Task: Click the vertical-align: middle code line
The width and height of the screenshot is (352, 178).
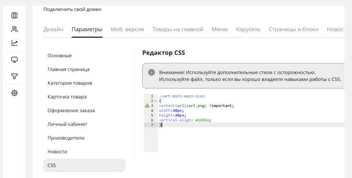Action: click(185, 120)
